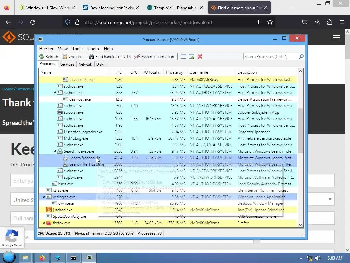
Task: Select the jusched.exe Java icon
Action: [x=49, y=210]
